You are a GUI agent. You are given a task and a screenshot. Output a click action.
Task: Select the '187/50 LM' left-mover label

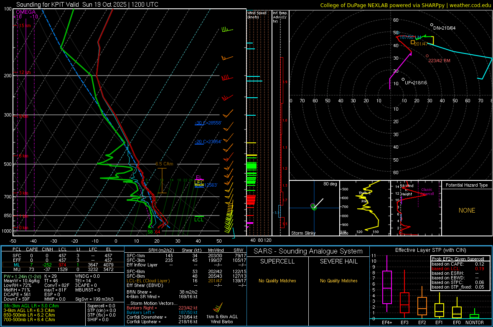(410, 38)
